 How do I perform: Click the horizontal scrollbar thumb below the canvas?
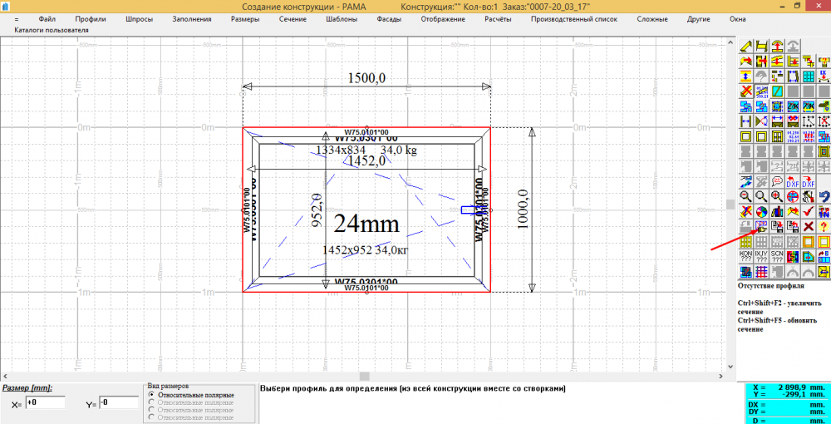click(365, 376)
